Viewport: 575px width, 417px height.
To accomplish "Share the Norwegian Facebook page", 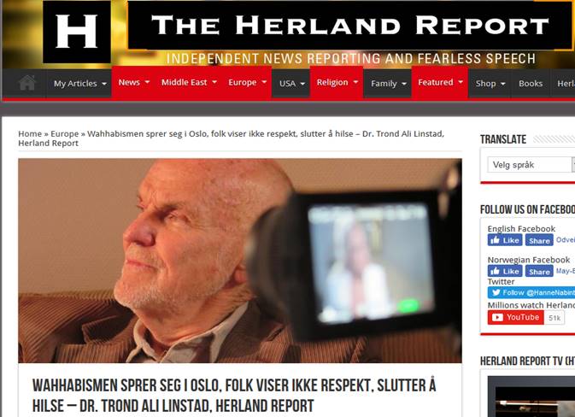I will [539, 271].
